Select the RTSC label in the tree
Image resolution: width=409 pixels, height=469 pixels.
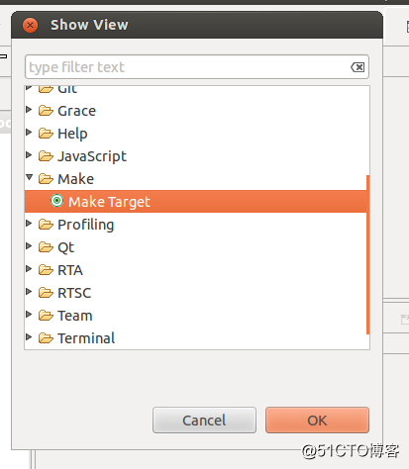point(74,293)
